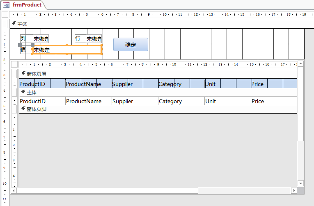
Task: Click the 窗体页脚 section arrow icon
Action: [x=23, y=109]
